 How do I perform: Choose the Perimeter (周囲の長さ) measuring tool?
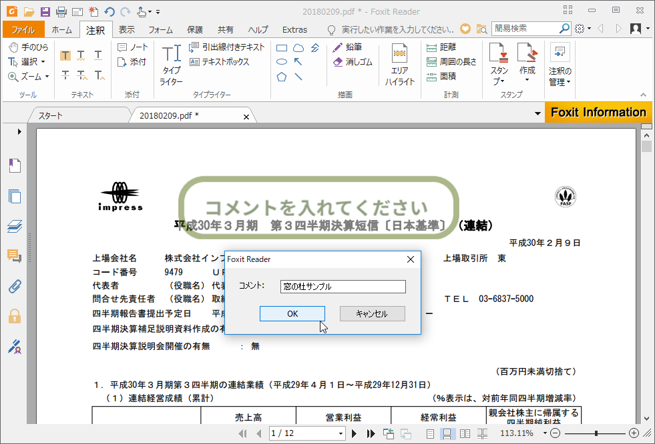451,62
